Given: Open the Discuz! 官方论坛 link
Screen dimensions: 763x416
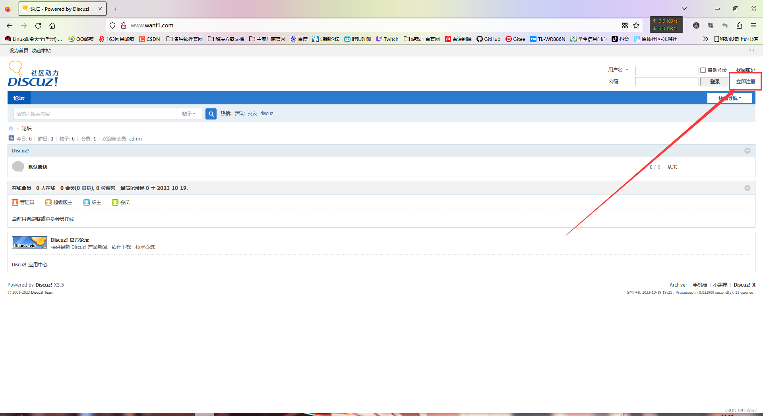Looking at the screenshot, I should coord(70,240).
